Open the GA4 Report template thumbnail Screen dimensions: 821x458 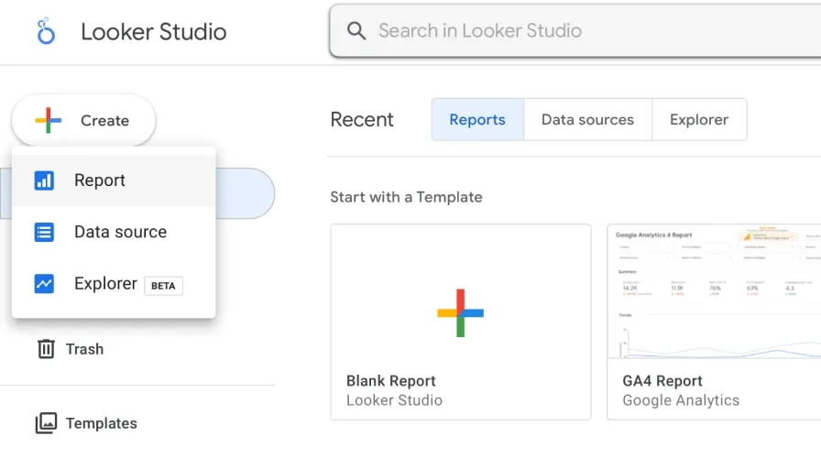coord(714,292)
